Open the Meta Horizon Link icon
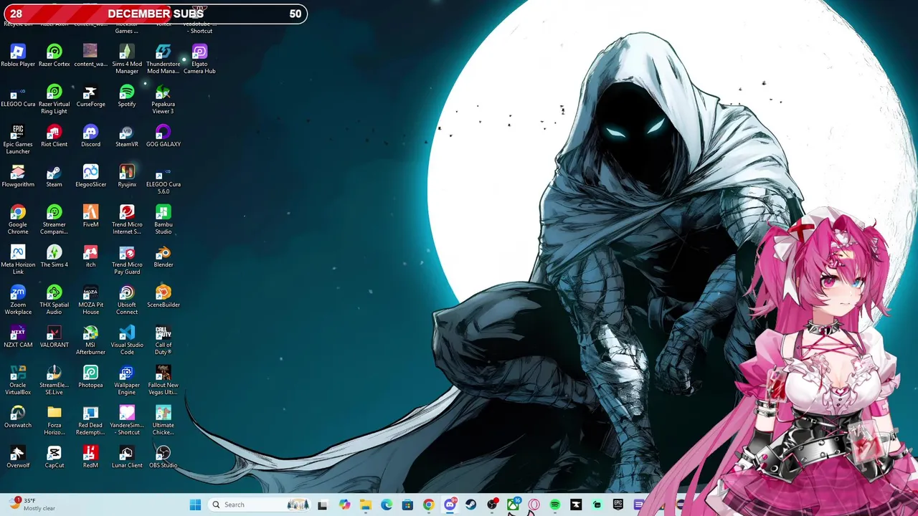The height and width of the screenshot is (516, 918). point(18,260)
